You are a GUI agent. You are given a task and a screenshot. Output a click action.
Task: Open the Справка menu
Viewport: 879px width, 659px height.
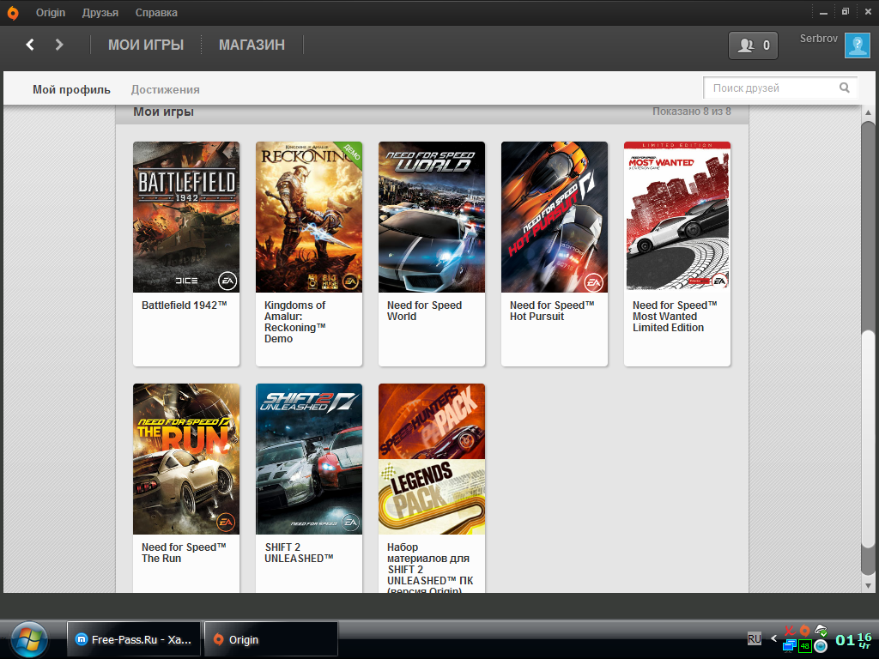tap(156, 13)
